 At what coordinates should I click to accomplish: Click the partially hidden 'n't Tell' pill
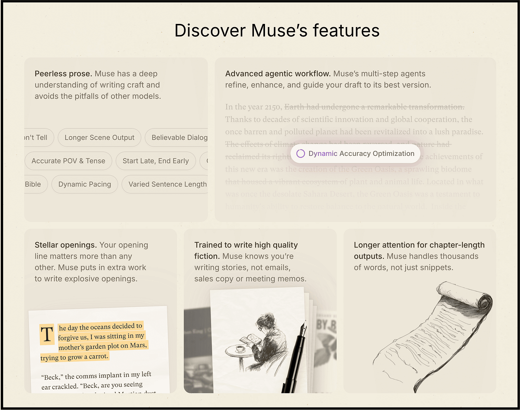39,137
